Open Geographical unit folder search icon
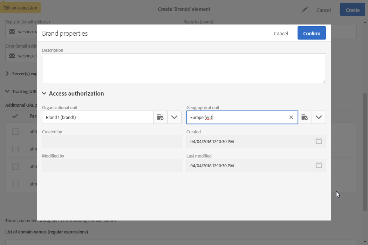 [305, 118]
